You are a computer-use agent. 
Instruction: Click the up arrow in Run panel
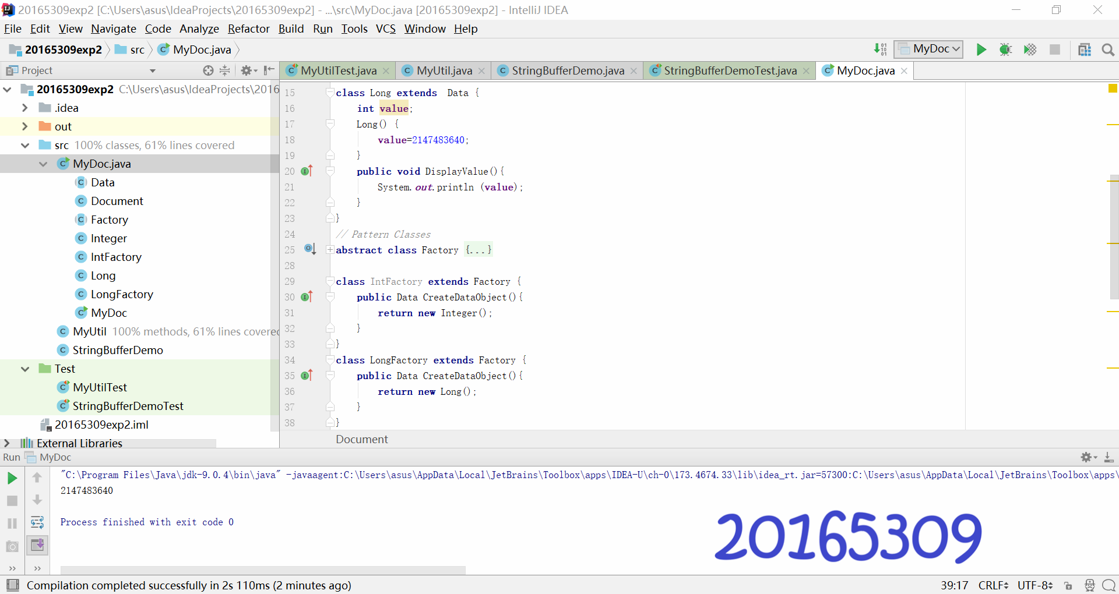(37, 478)
